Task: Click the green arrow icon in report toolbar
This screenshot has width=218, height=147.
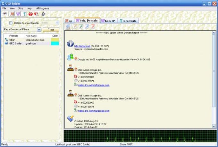Action: (81, 26)
